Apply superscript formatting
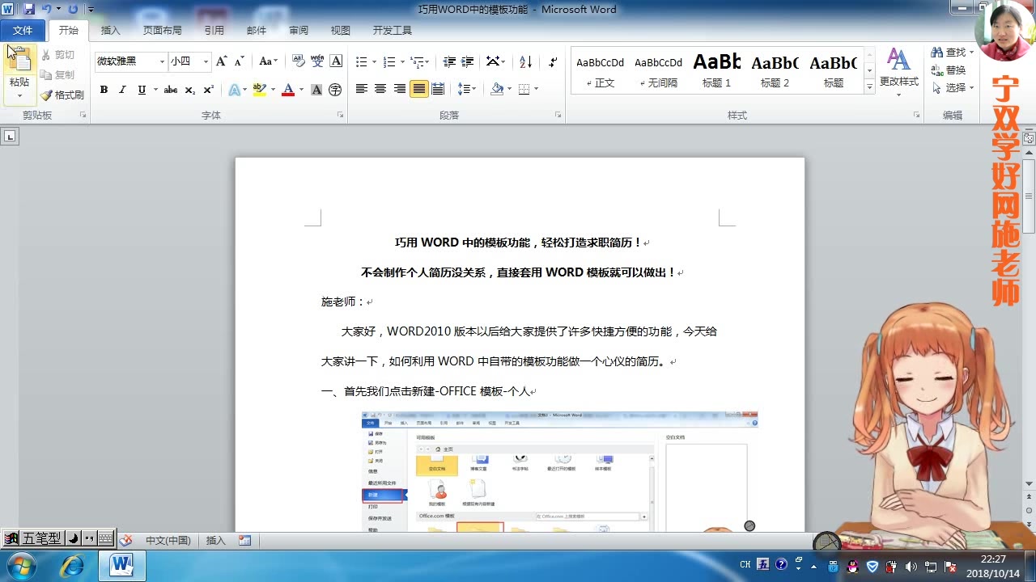 [x=208, y=90]
